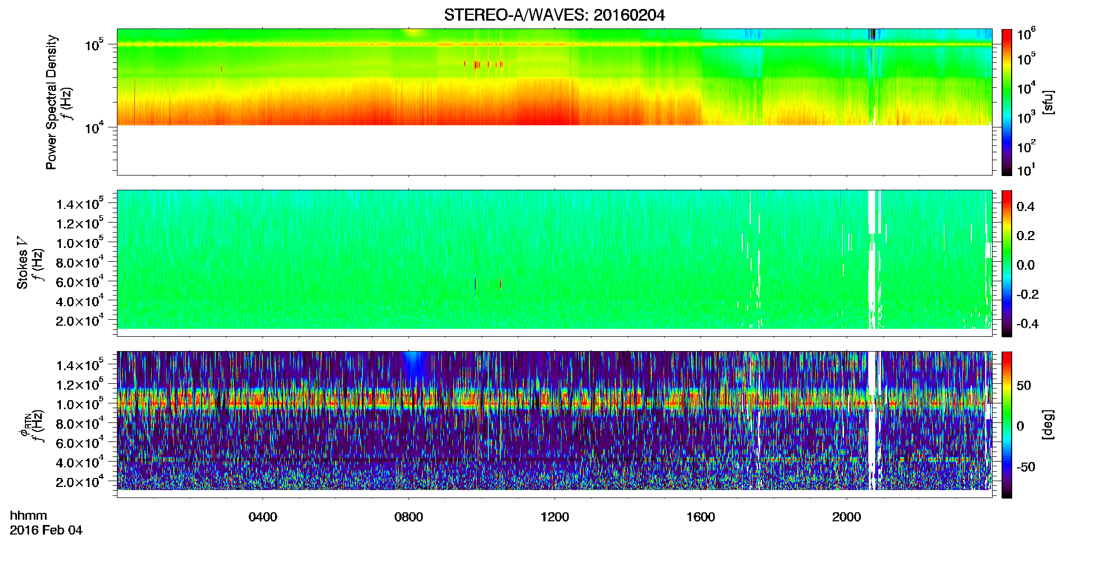The image size is (1109, 571).
Task: Click the 10^5 frequency tick of top panel
Action: coord(94,44)
